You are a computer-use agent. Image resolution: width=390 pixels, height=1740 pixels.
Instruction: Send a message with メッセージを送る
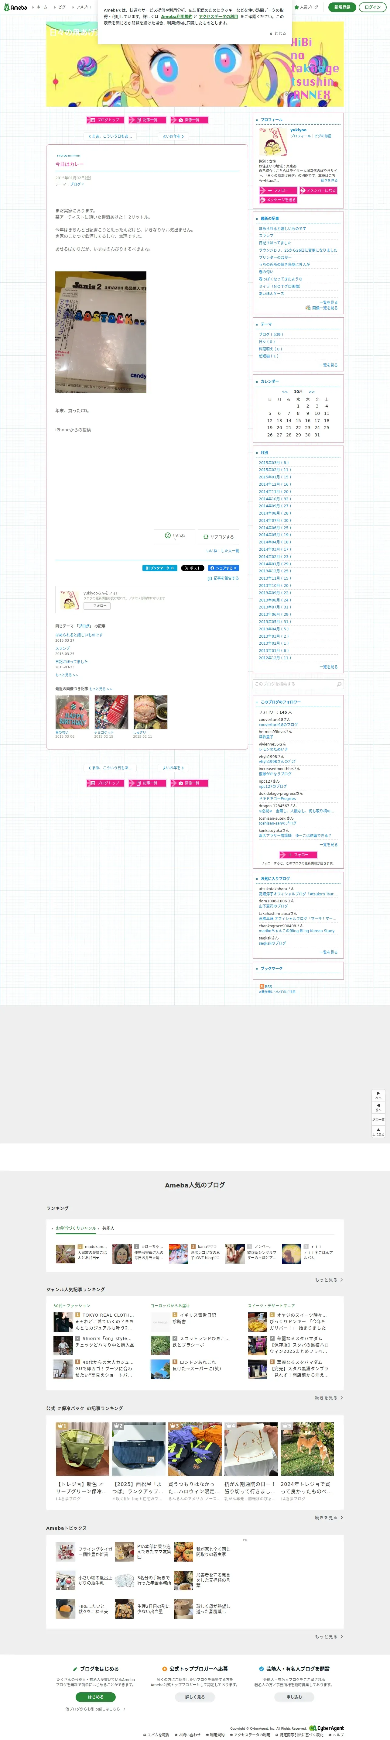[x=278, y=200]
